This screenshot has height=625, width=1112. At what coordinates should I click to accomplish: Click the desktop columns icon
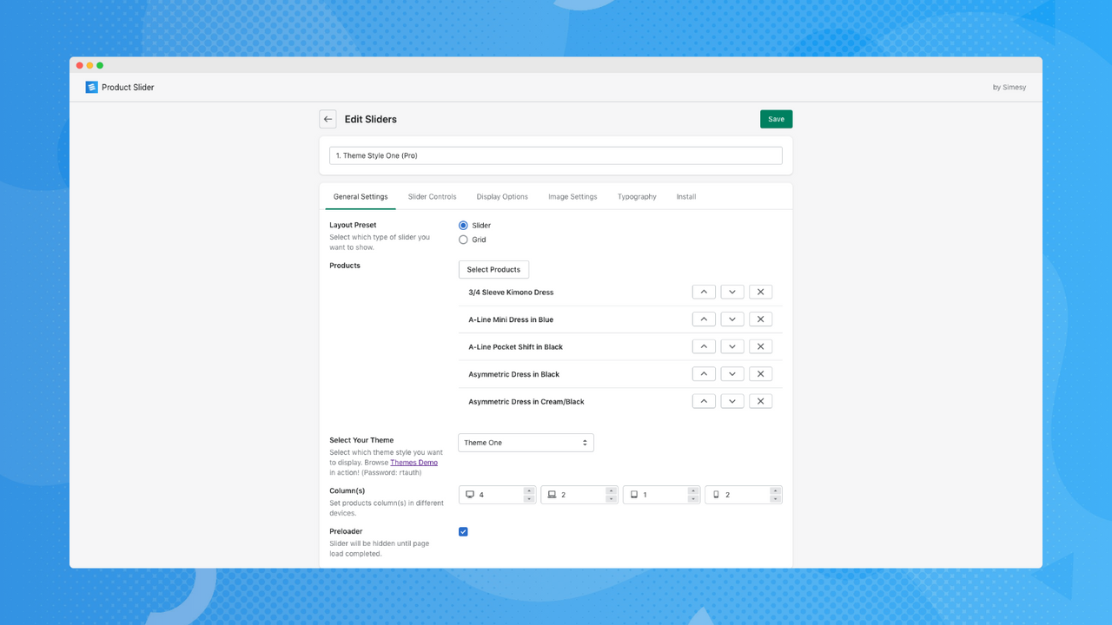469,494
